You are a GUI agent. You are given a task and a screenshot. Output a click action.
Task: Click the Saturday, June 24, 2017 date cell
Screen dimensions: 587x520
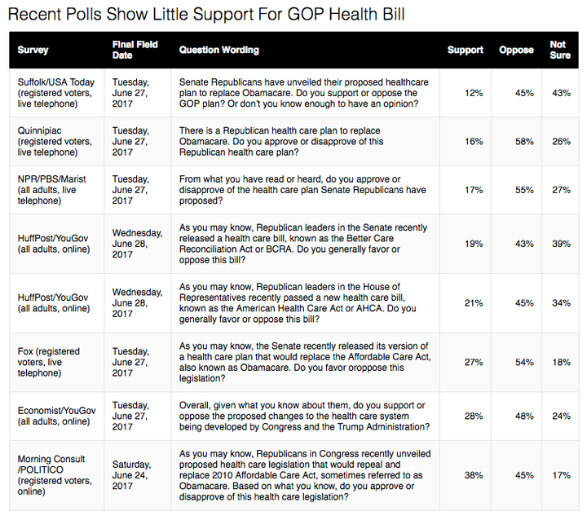click(132, 475)
